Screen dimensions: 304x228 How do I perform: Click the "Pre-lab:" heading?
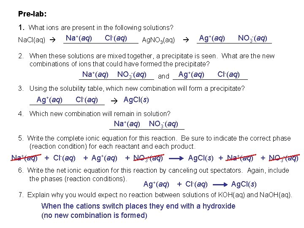click(x=32, y=14)
